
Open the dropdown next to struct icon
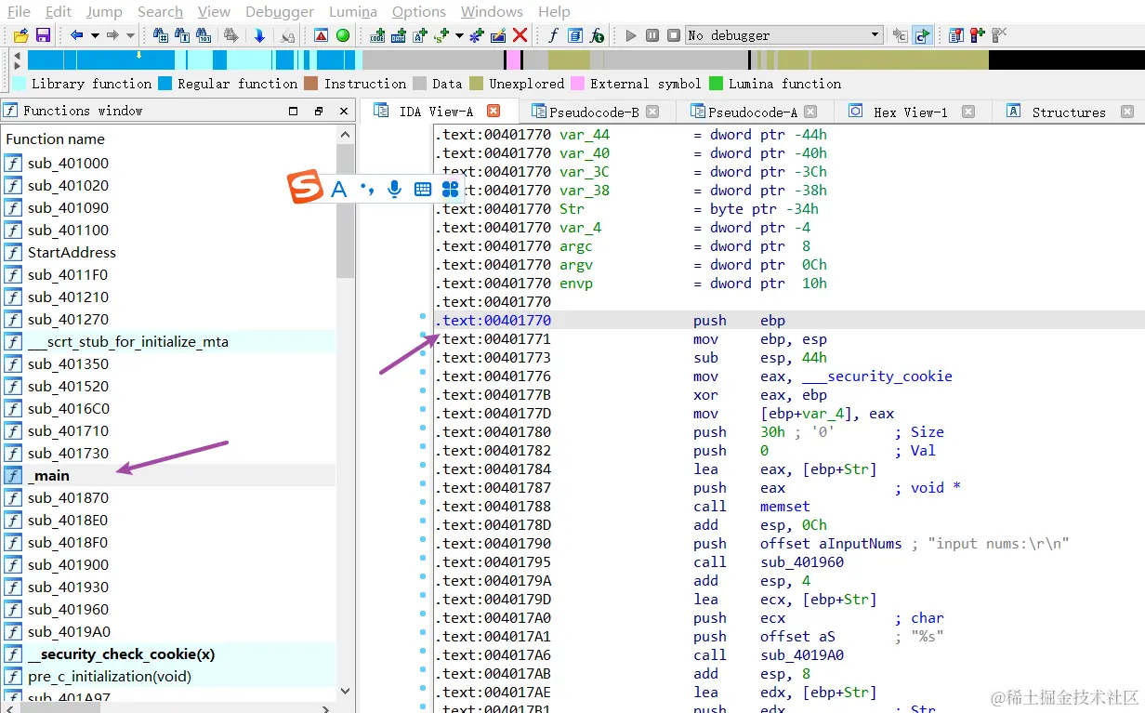pyautogui.click(x=459, y=35)
